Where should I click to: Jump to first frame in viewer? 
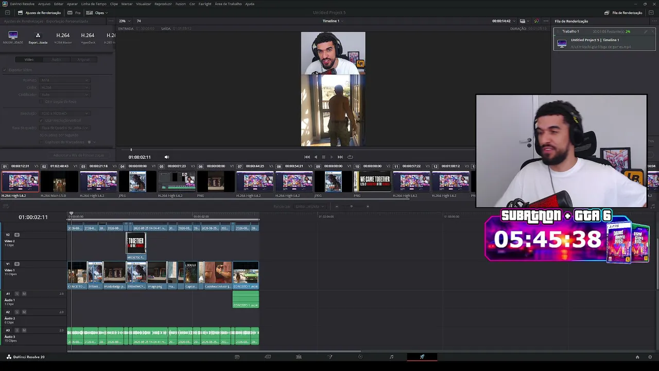click(x=307, y=157)
